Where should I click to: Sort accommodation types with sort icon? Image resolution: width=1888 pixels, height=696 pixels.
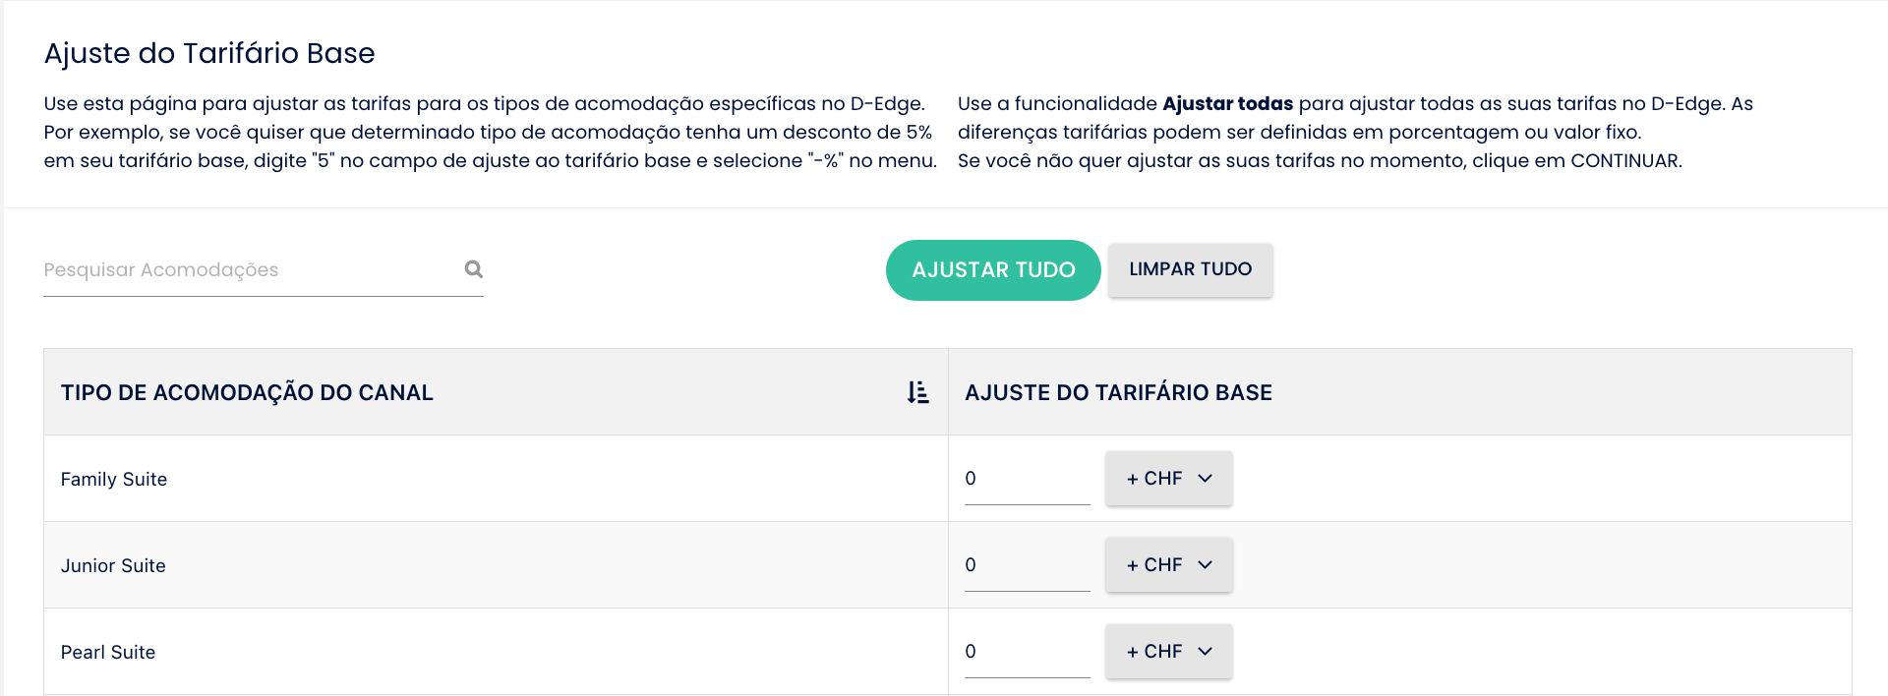coord(917,392)
